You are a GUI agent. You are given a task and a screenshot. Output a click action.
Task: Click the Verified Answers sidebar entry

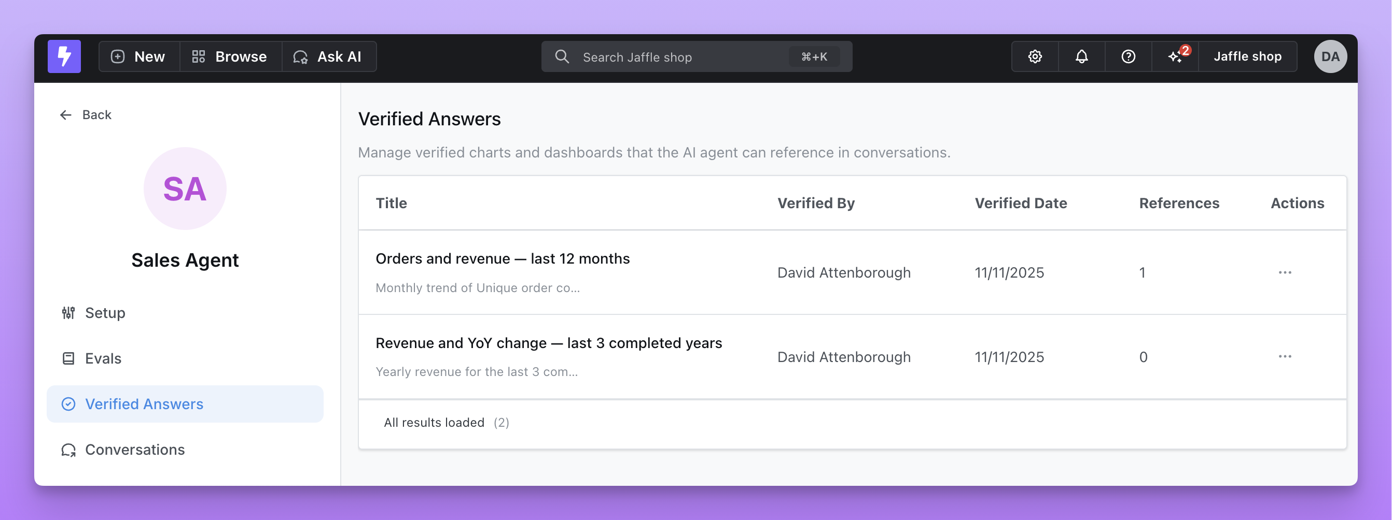pyautogui.click(x=144, y=403)
